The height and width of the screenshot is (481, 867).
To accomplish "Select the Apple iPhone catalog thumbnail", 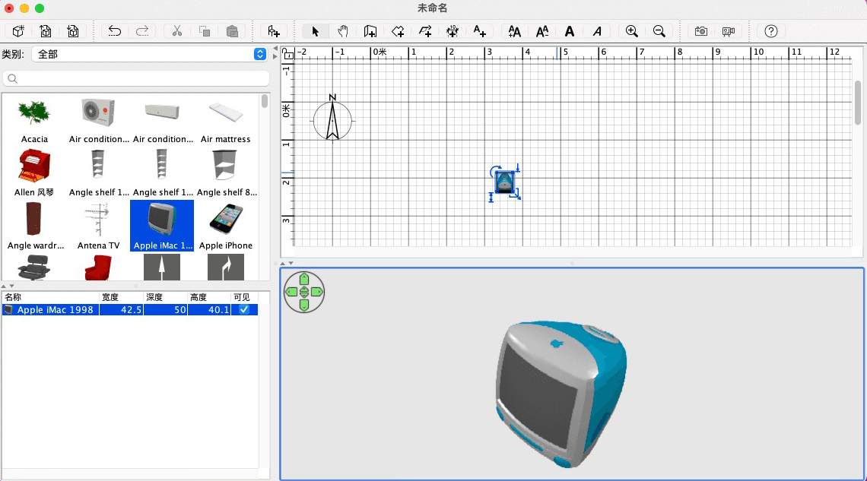I will coord(226,223).
